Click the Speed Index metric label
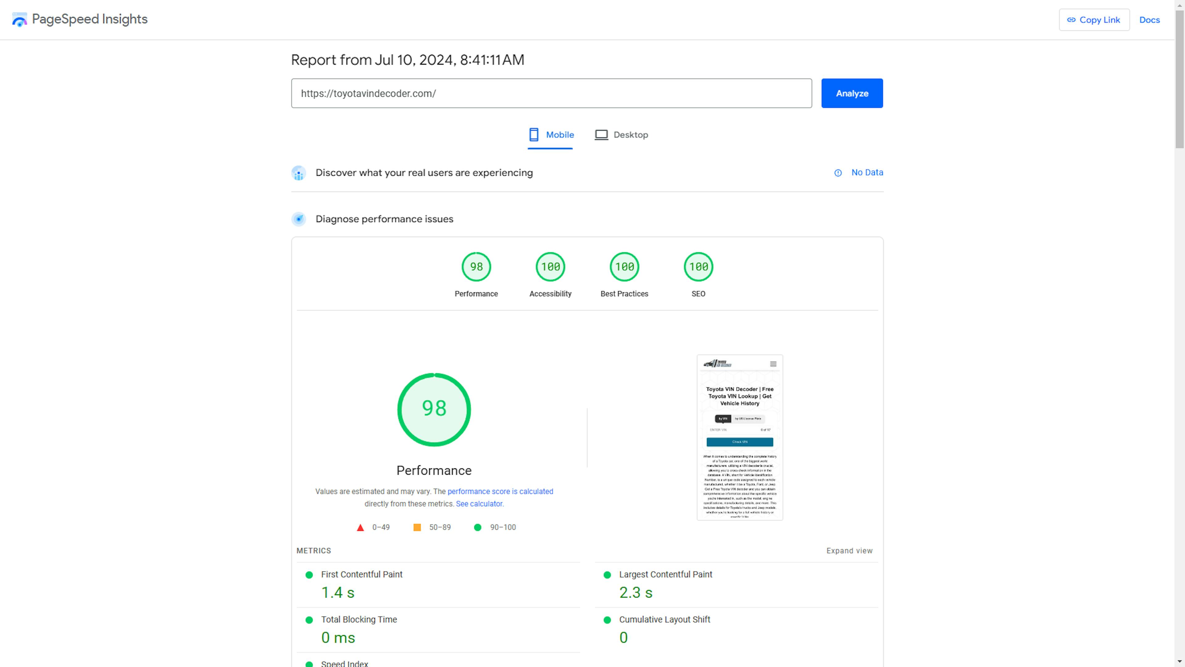1185x667 pixels. 345,663
